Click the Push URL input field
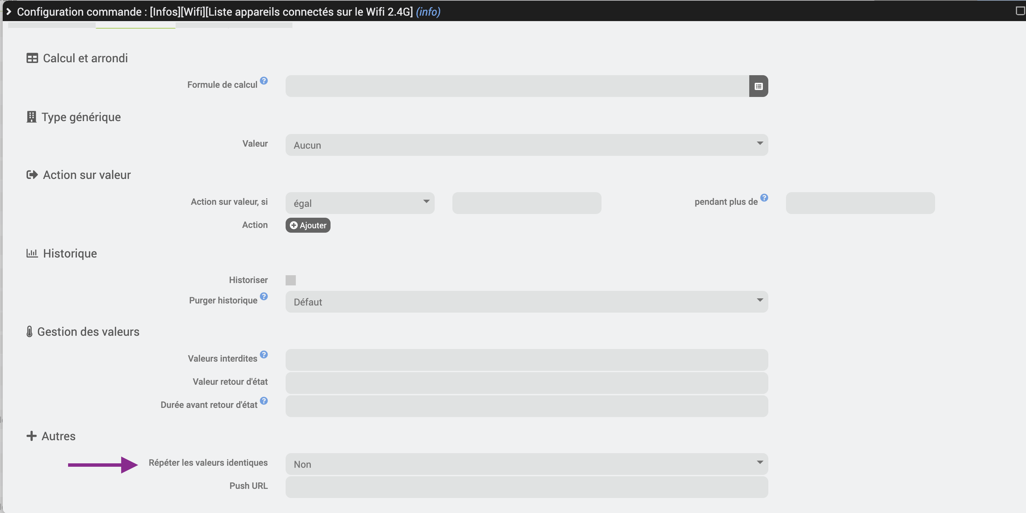 [x=526, y=487]
